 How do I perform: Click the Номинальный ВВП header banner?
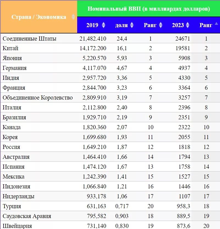(x=149, y=9)
